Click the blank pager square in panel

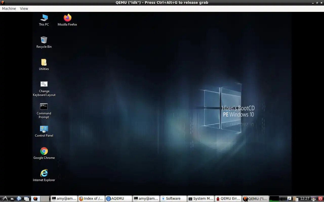click(45, 199)
